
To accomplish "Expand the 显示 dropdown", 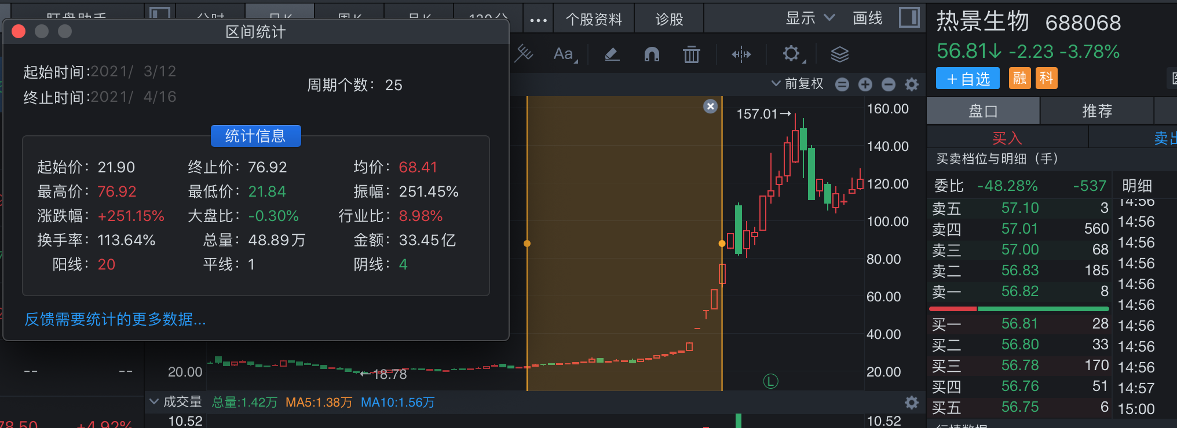I will pyautogui.click(x=809, y=19).
